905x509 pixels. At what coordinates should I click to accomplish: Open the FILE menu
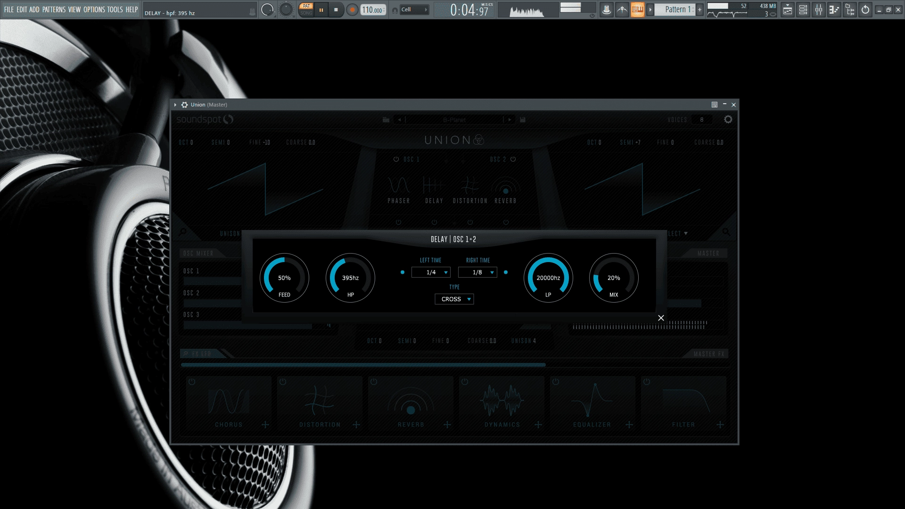(x=9, y=9)
